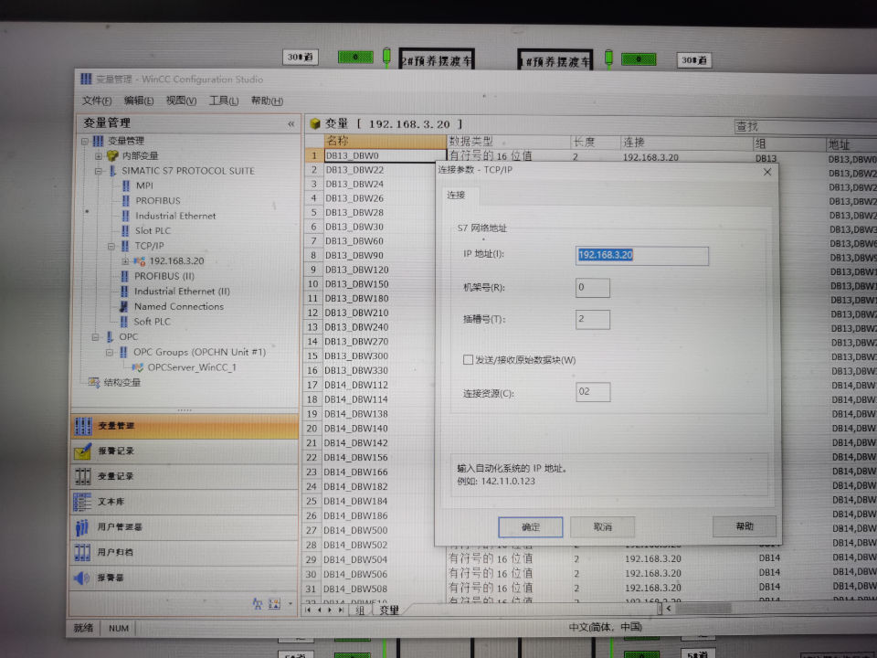Collapse the OPC Groups (OPCHN Unit #1) node

(x=110, y=353)
